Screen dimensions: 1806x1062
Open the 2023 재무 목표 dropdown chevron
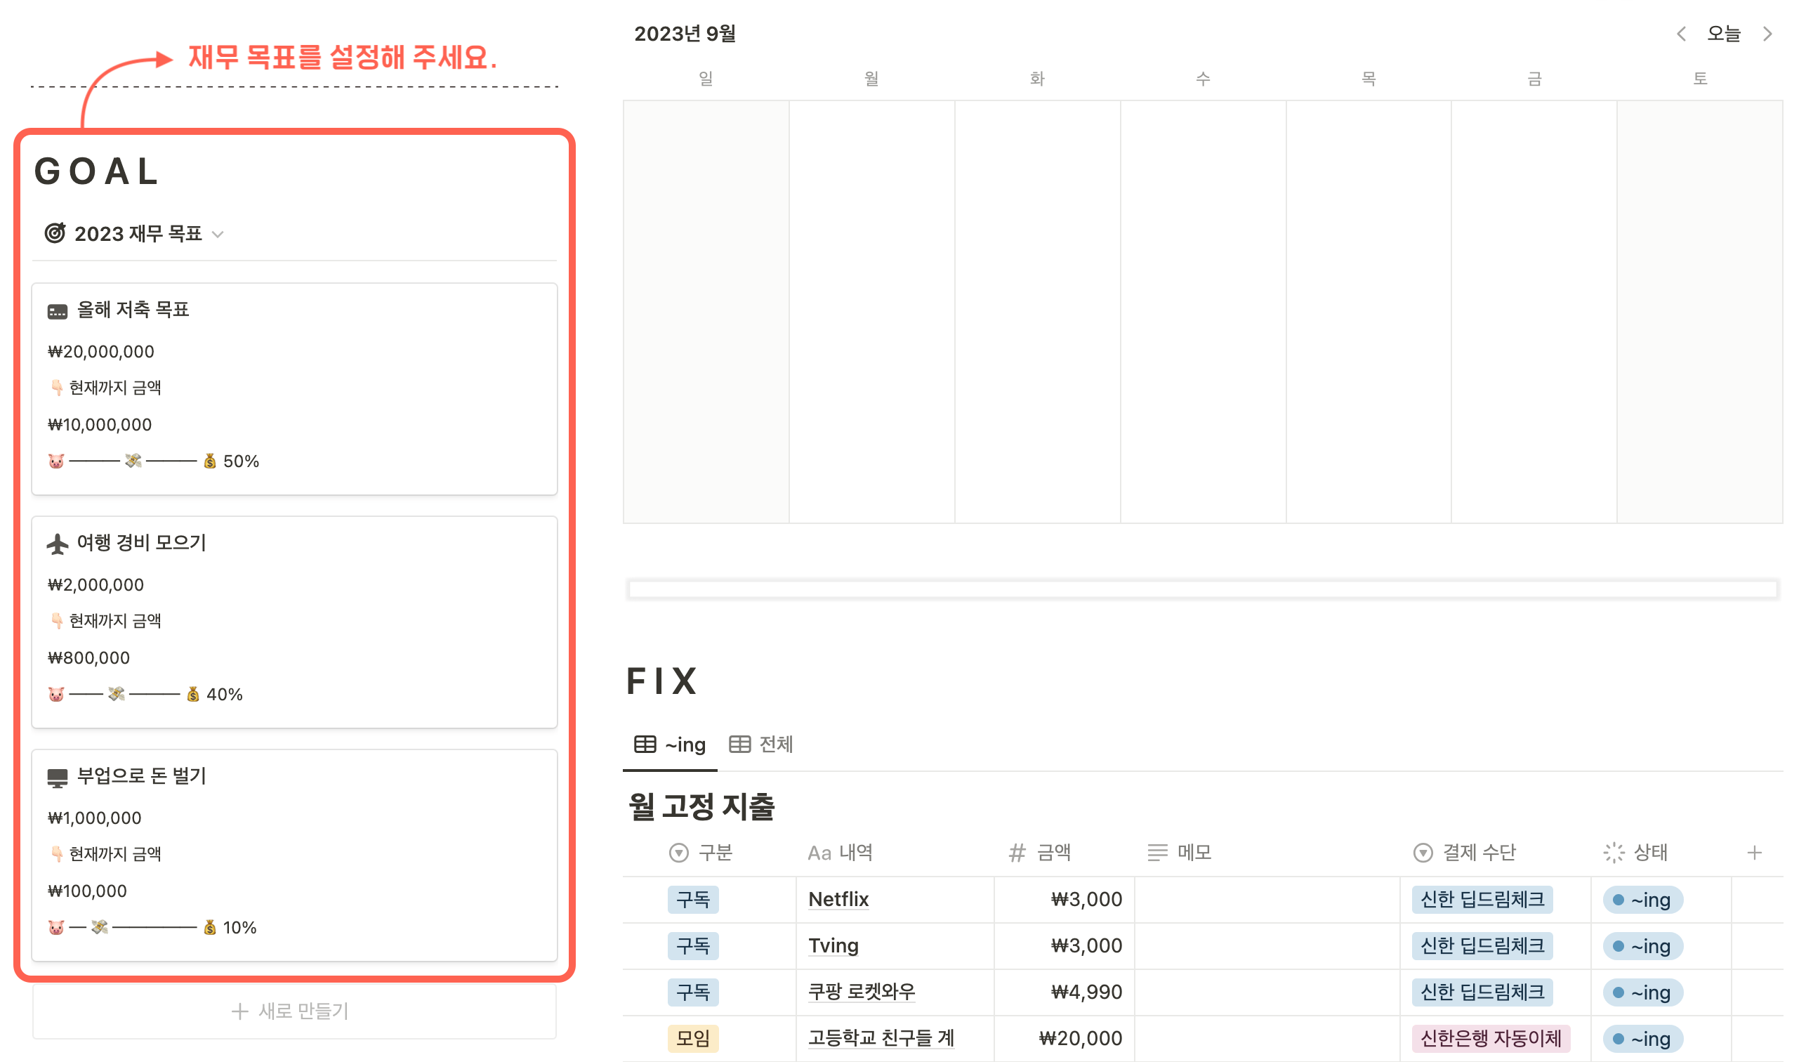click(219, 234)
